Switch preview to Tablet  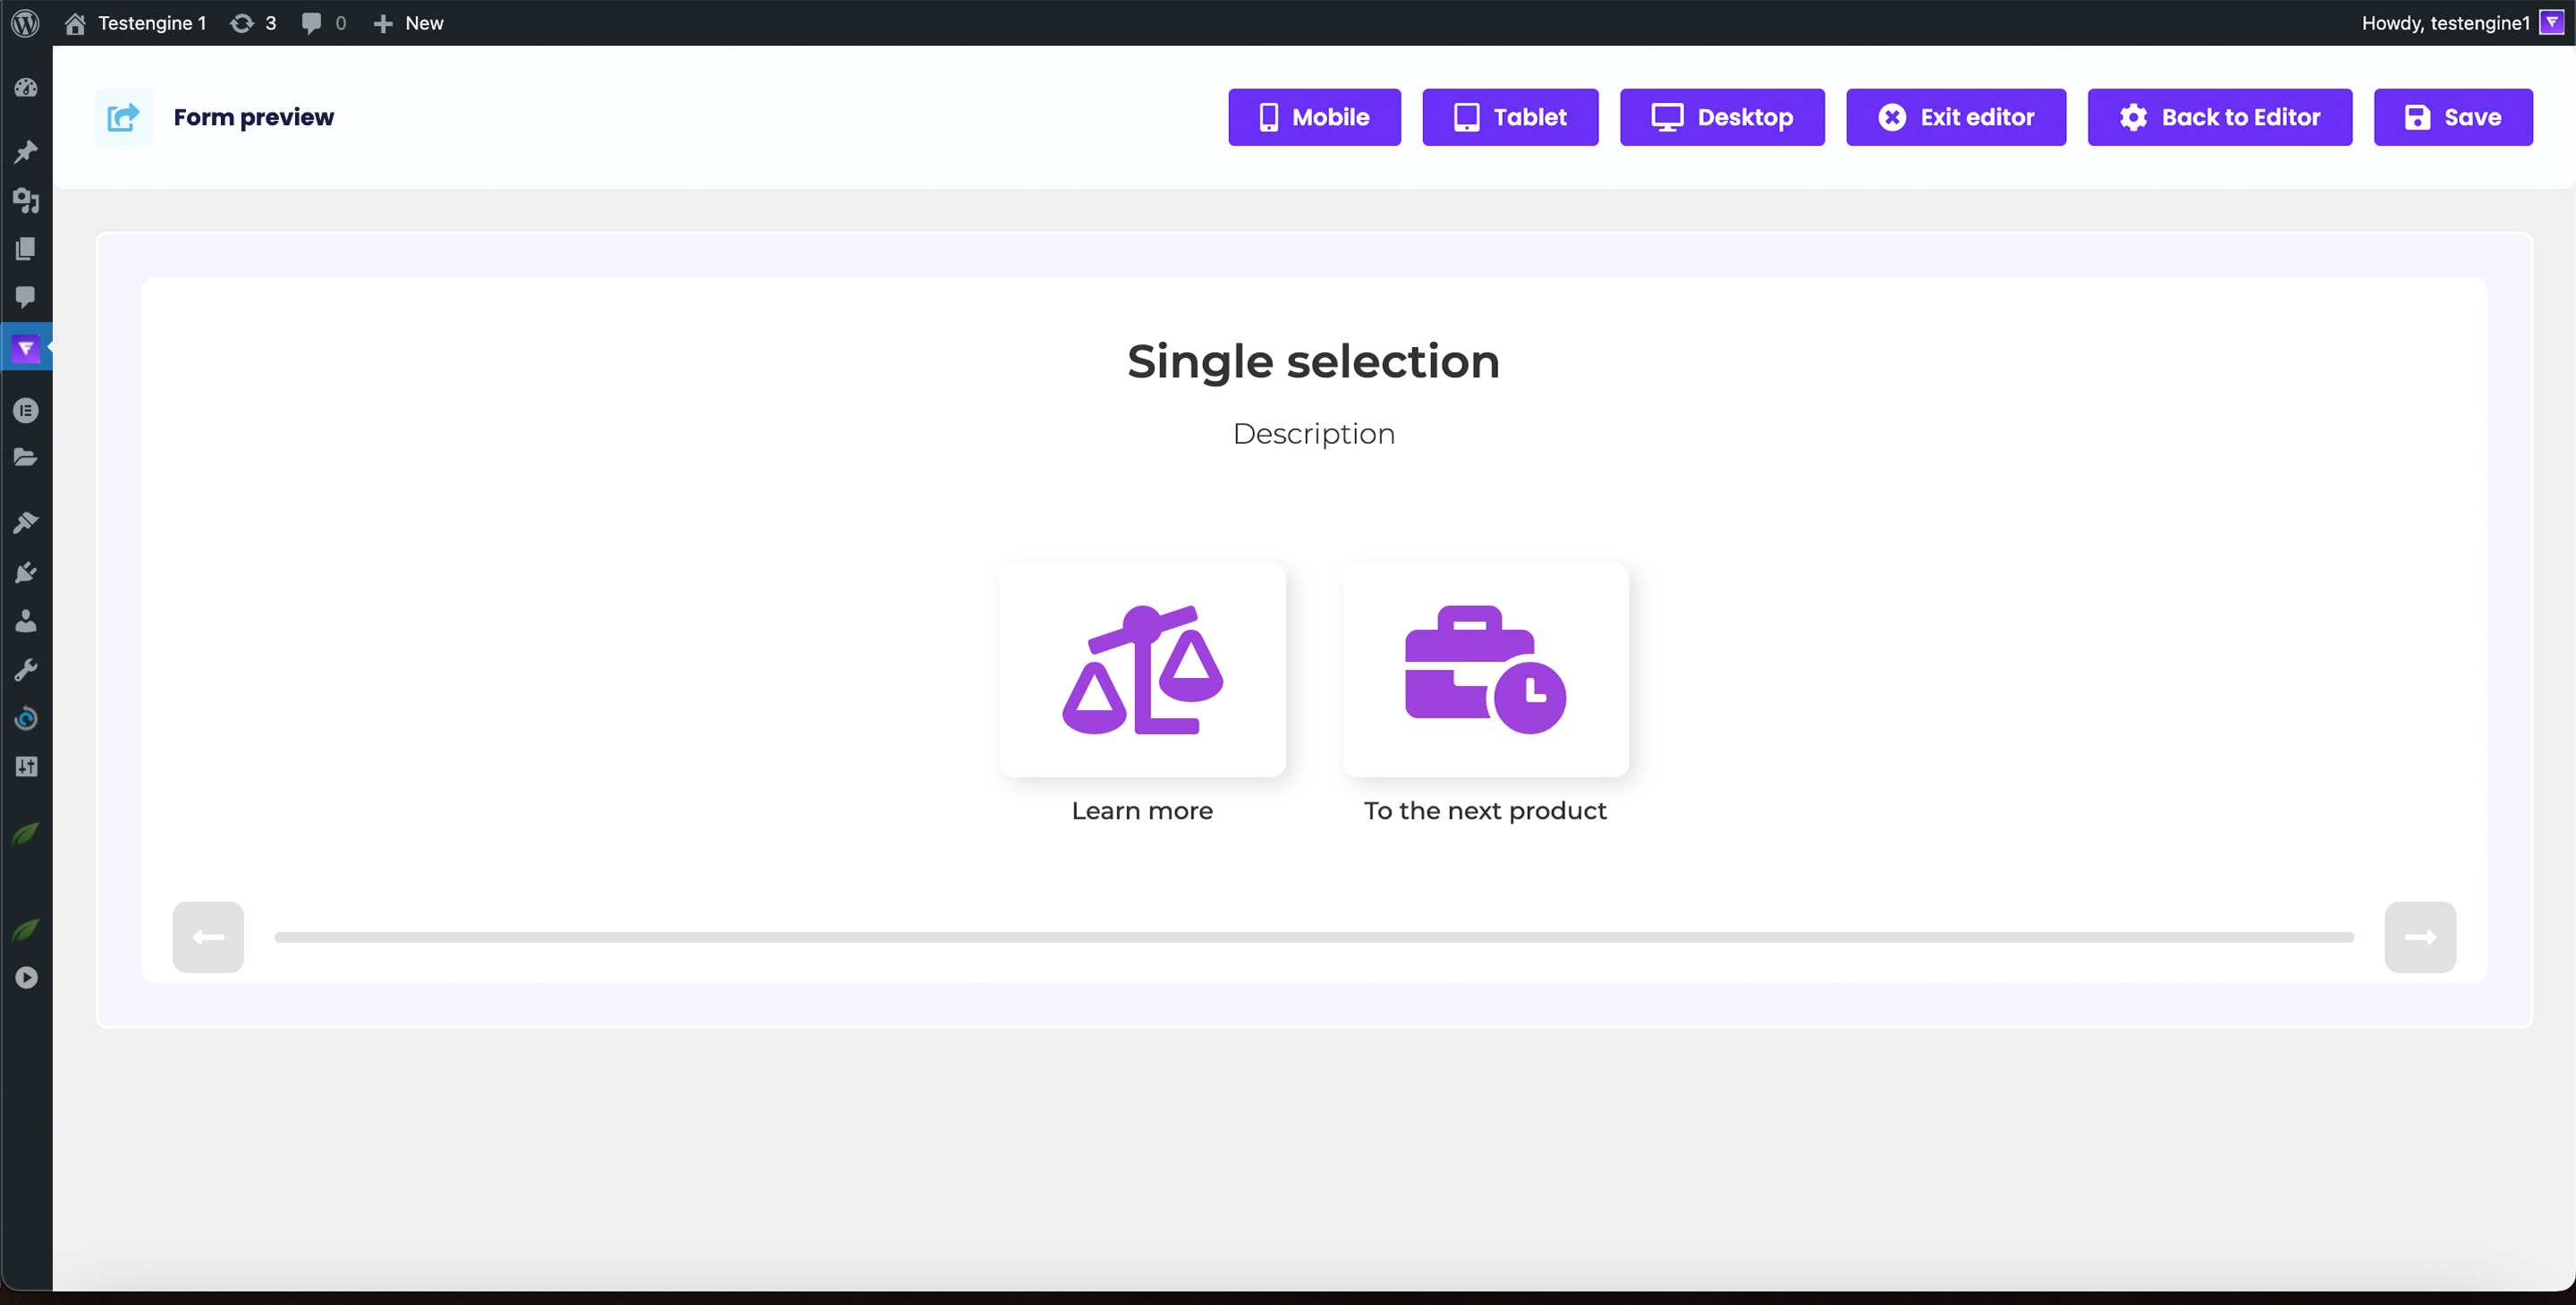[1510, 117]
